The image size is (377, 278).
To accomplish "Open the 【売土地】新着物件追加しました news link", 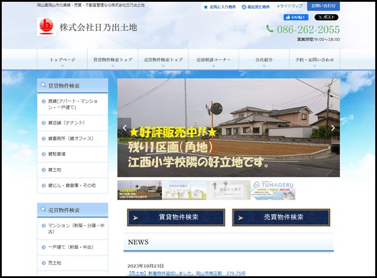I will 186,273.
